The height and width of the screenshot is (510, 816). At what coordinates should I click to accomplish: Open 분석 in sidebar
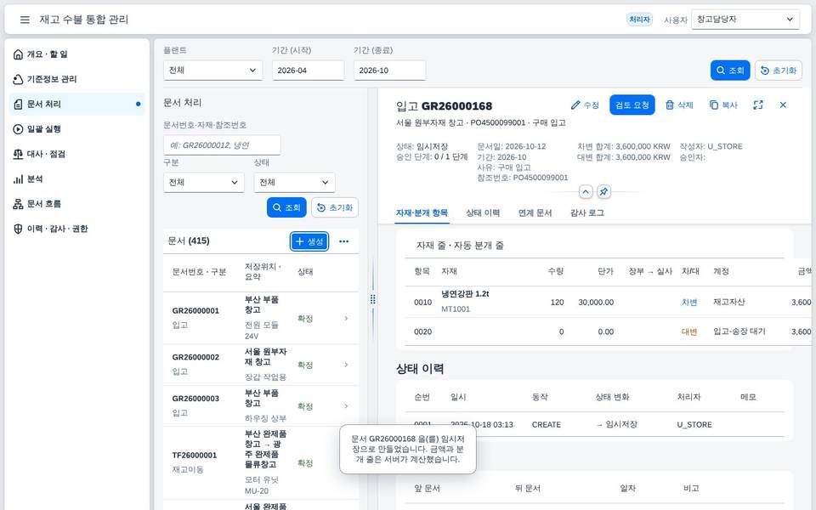[x=77, y=179]
